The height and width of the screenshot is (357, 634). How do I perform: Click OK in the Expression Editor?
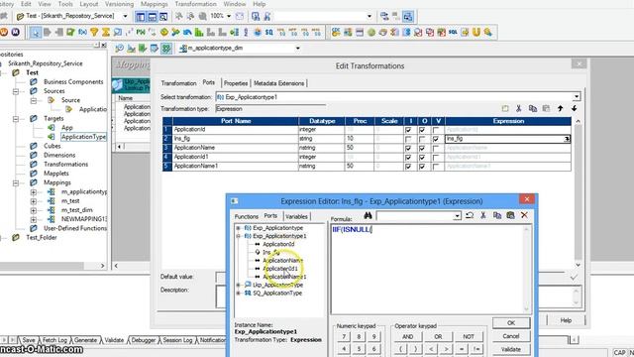(511, 323)
